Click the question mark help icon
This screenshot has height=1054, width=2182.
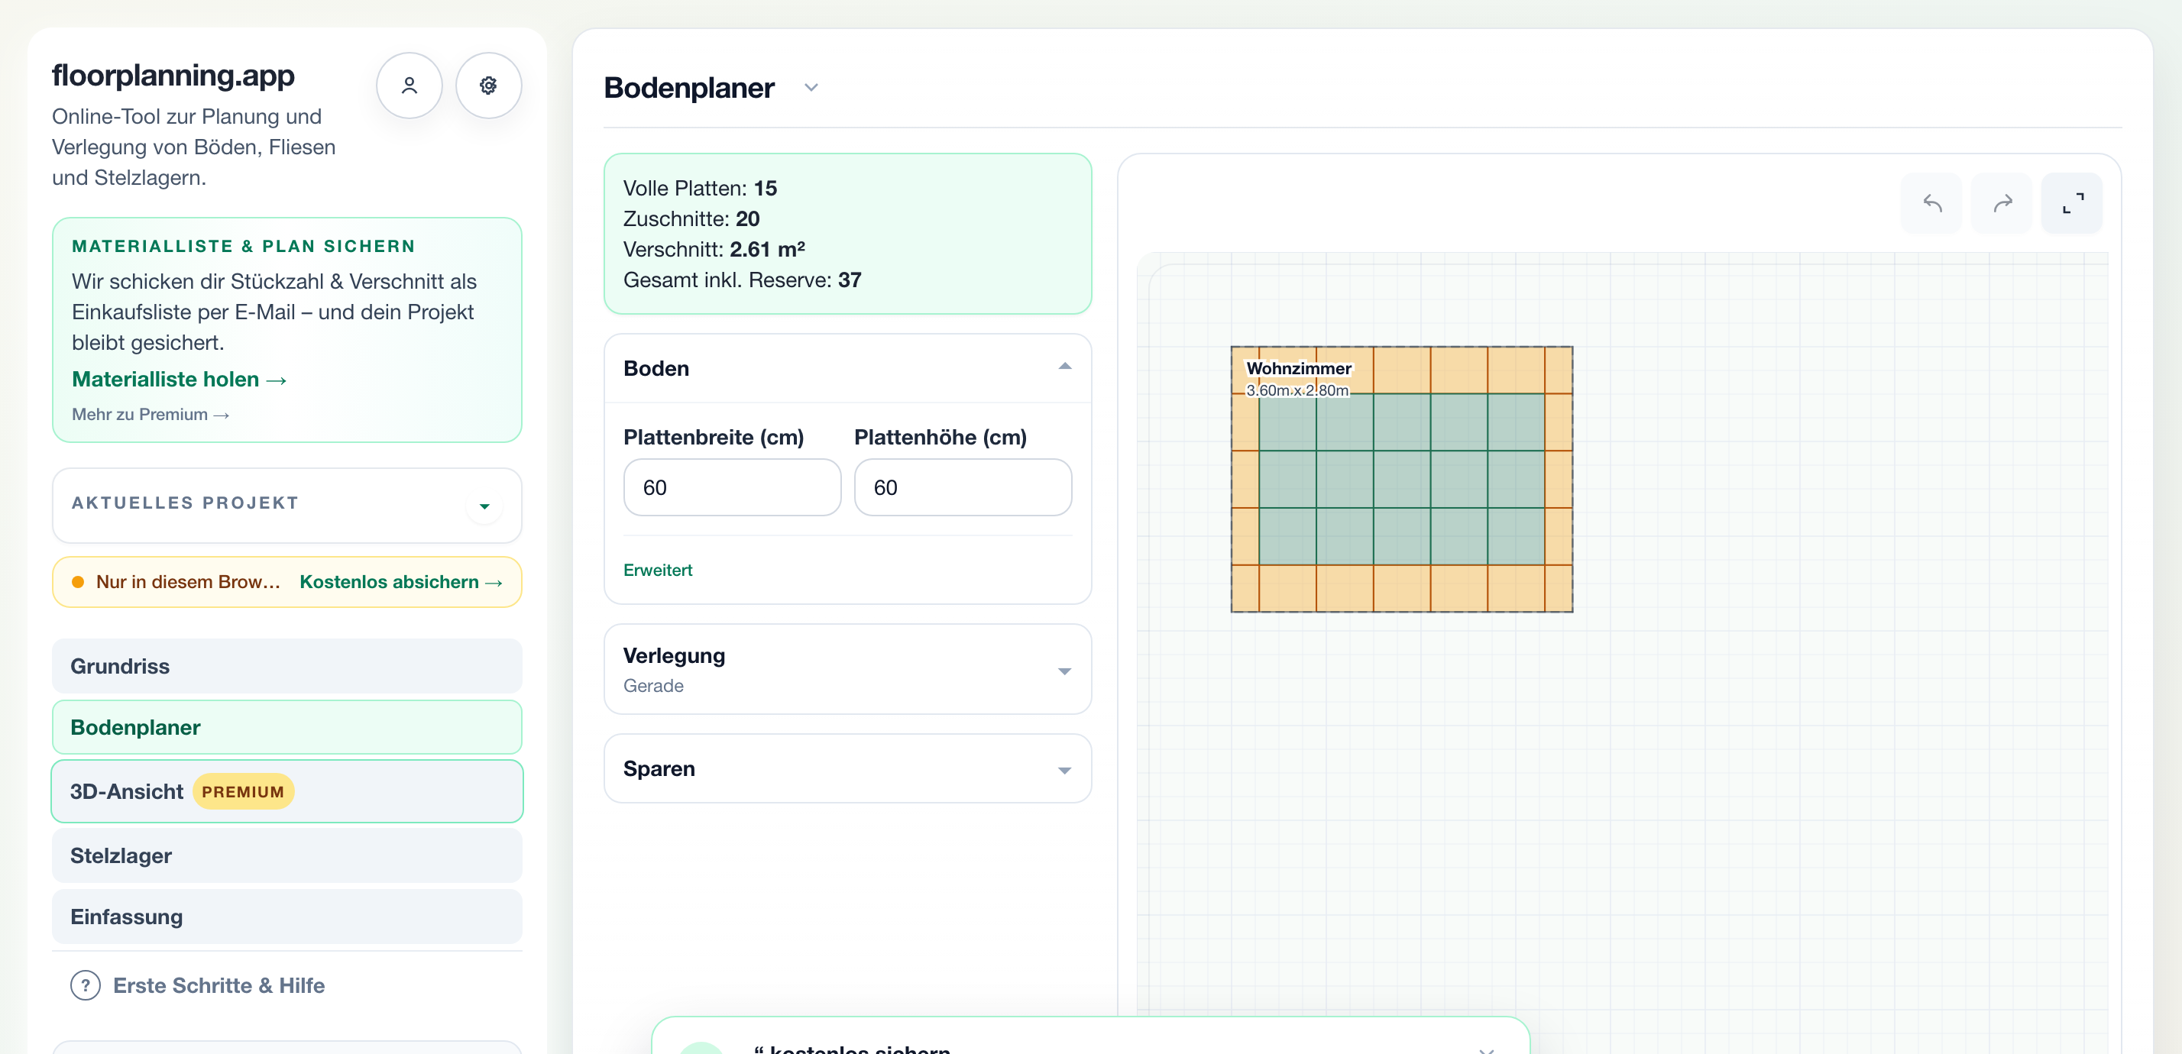pos(86,985)
